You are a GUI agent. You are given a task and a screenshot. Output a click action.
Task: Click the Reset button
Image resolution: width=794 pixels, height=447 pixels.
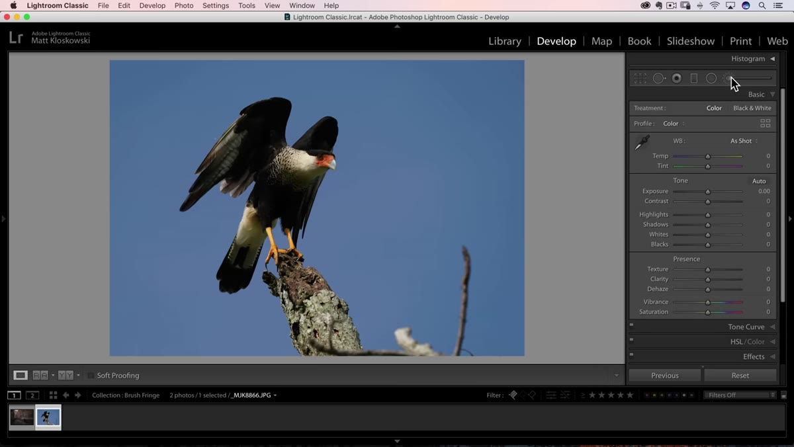(x=740, y=375)
